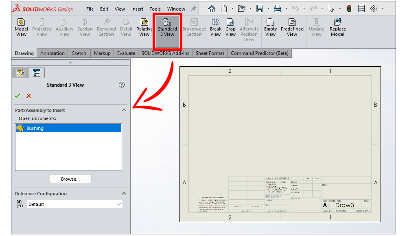407x236 pixels.
Task: Expand the Save dropdown arrow
Action: tap(268, 9)
